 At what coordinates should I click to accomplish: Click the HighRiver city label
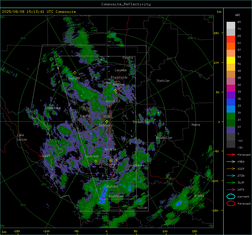click(116, 196)
